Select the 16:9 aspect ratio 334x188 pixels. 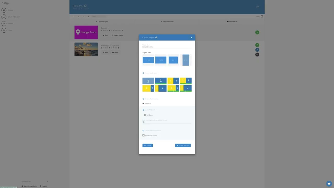pos(148,60)
